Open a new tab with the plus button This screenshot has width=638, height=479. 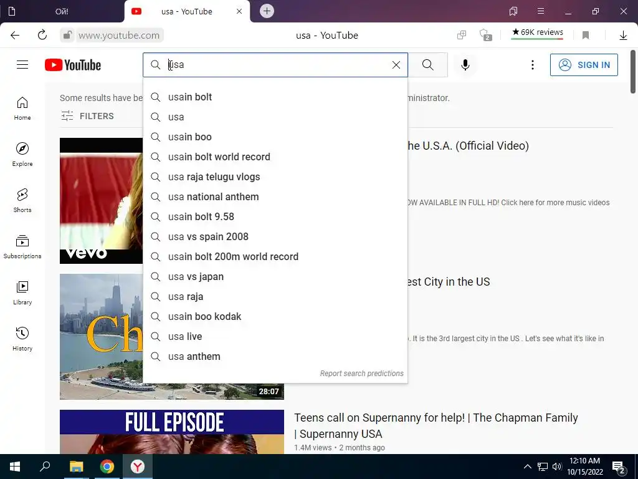pyautogui.click(x=267, y=11)
